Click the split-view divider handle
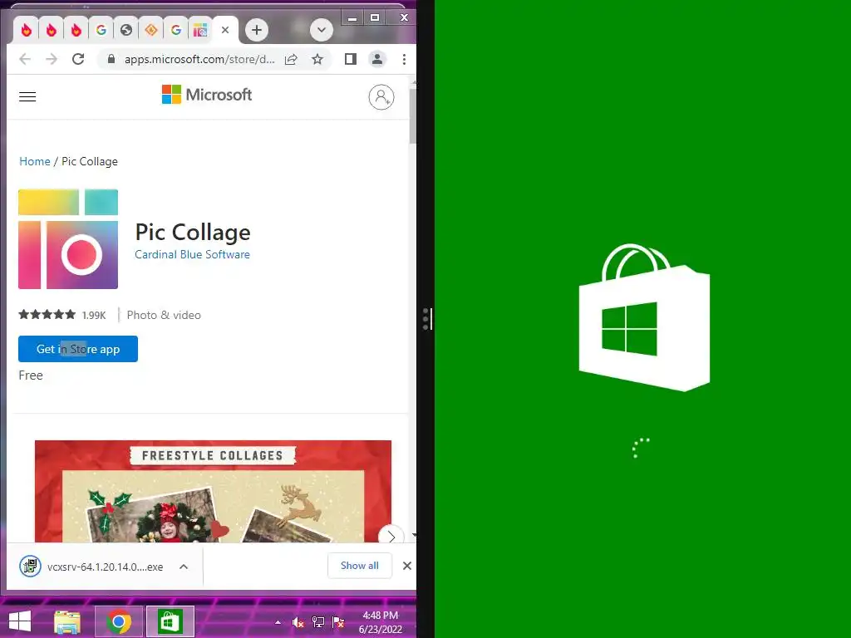This screenshot has height=638, width=851. pos(427,319)
